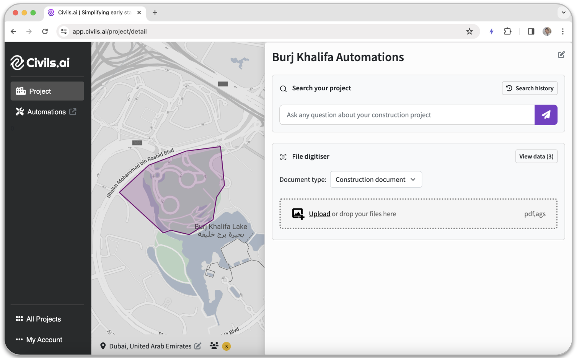
Task: Go to All Projects
Action: 38,319
